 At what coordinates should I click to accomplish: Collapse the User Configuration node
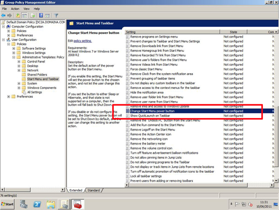pyautogui.click(x=4, y=40)
